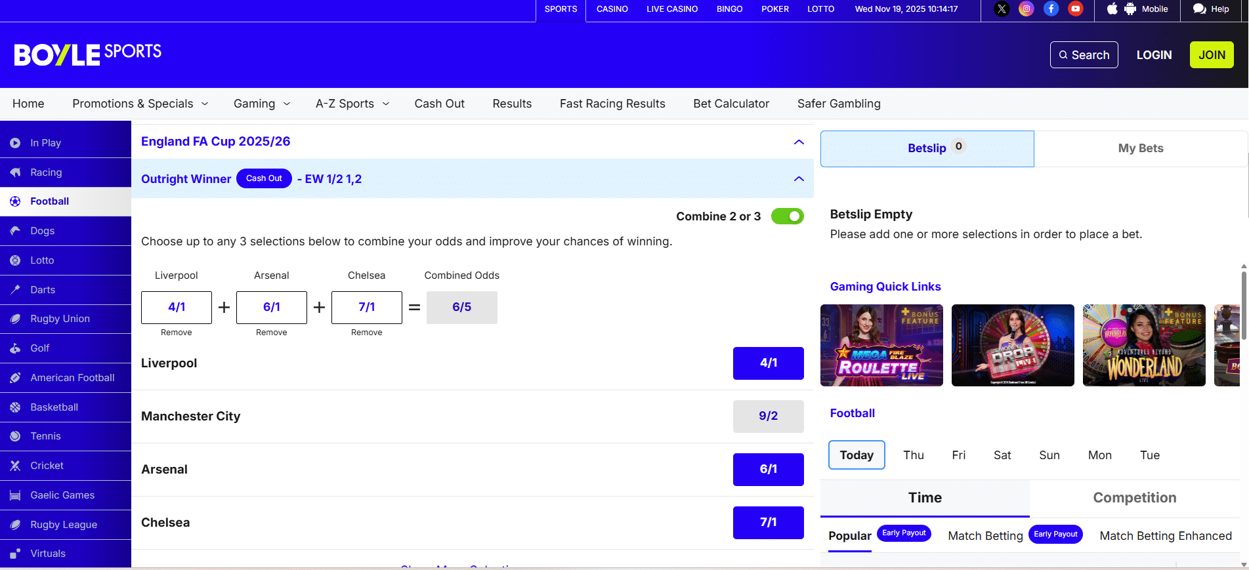This screenshot has width=1249, height=570.
Task: Click the Tennis icon in sidebar
Action: pyautogui.click(x=15, y=436)
